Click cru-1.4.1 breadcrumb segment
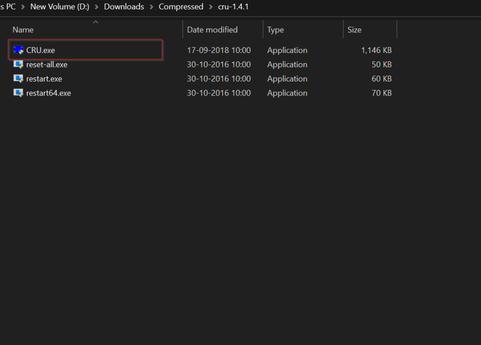481x345 pixels. (x=233, y=7)
